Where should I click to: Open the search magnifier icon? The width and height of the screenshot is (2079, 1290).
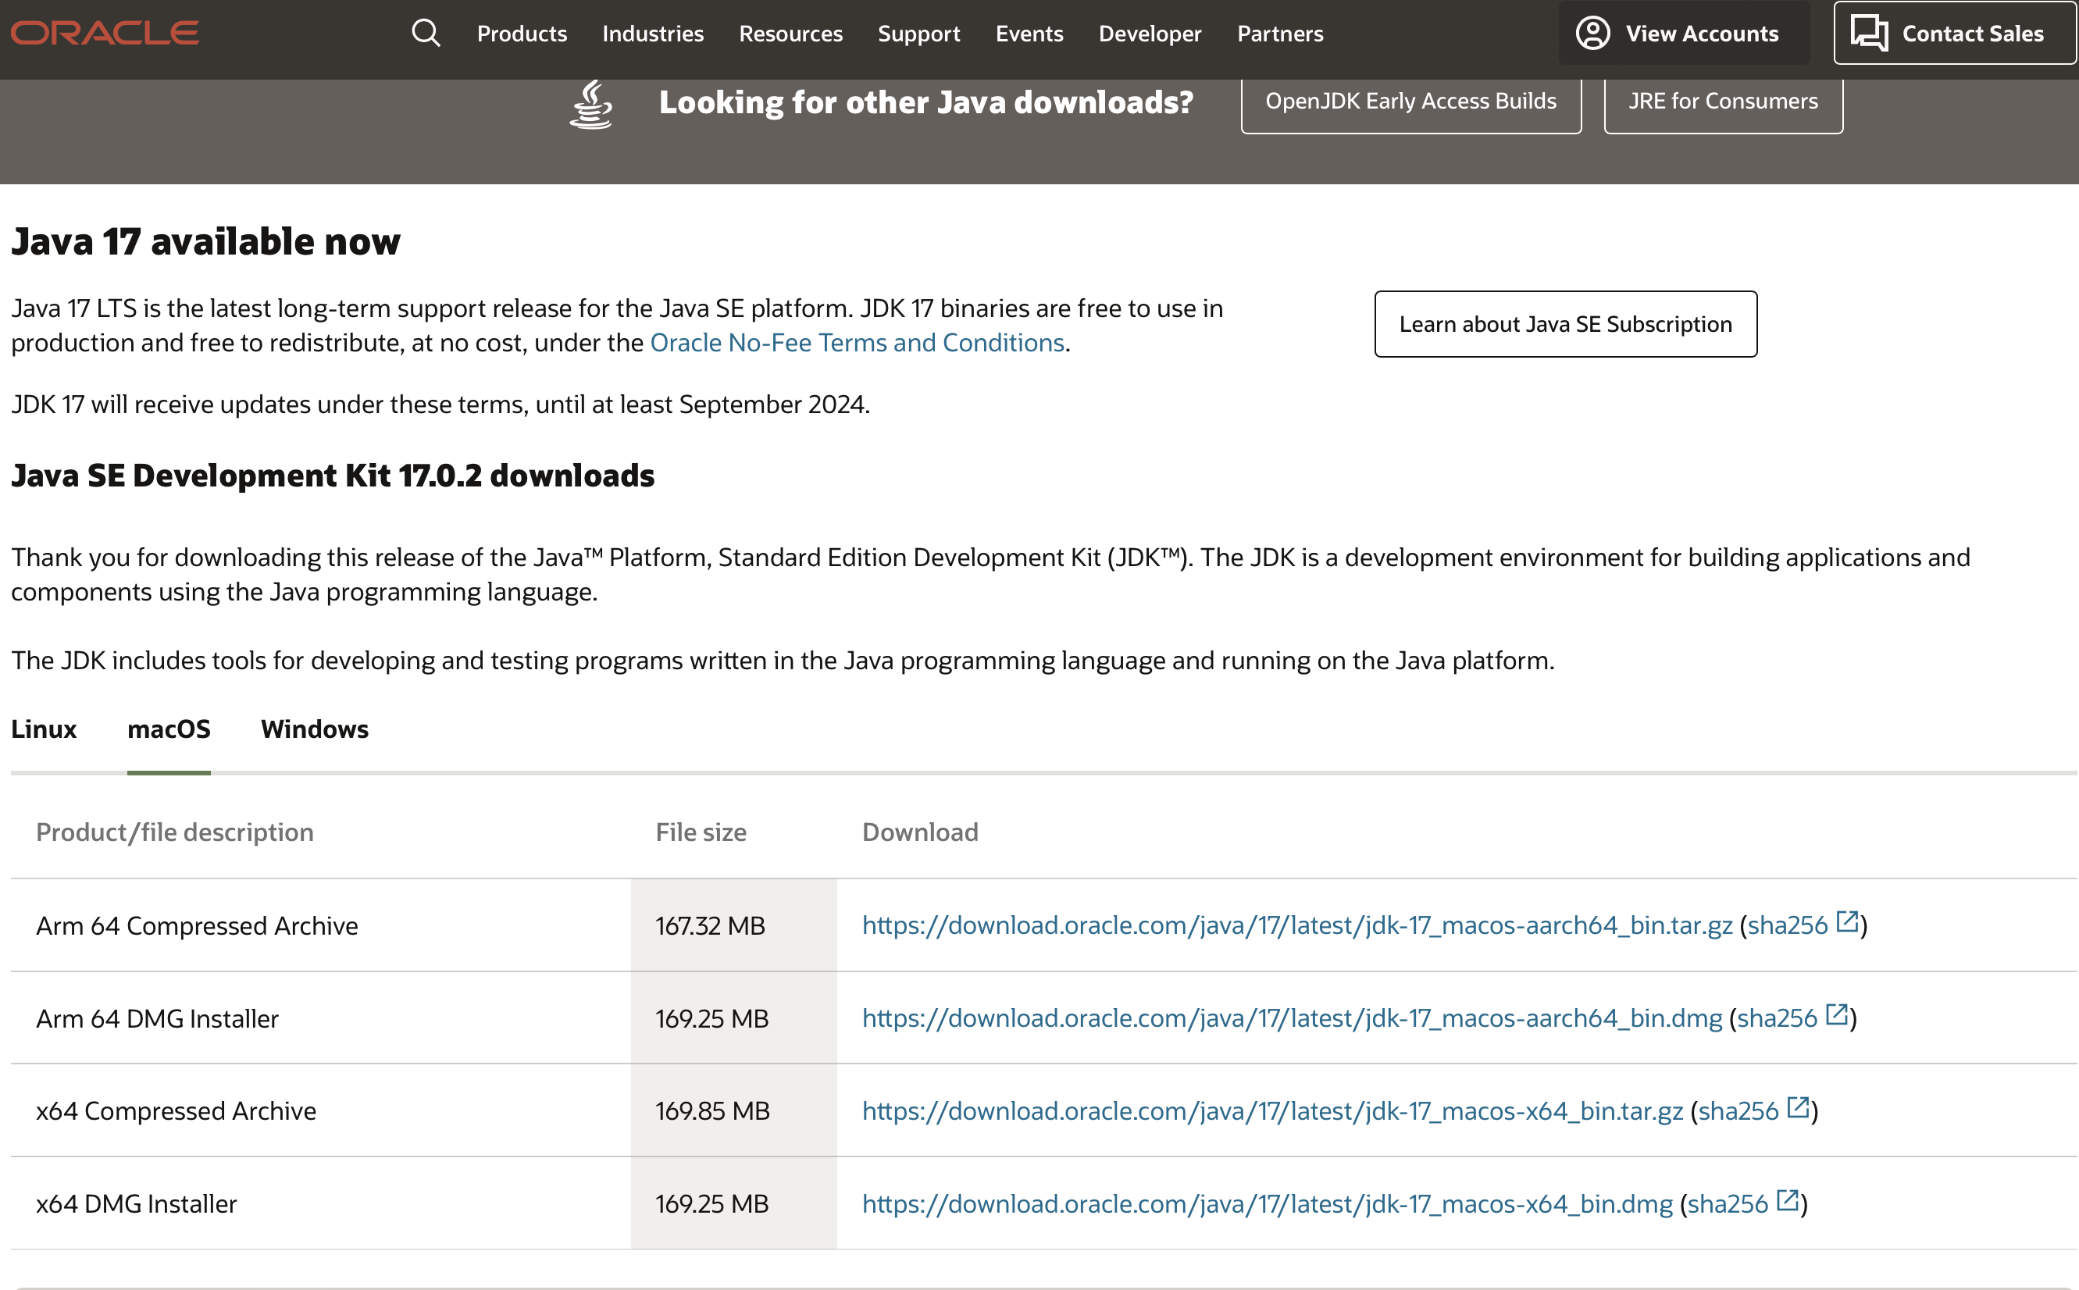tap(426, 34)
